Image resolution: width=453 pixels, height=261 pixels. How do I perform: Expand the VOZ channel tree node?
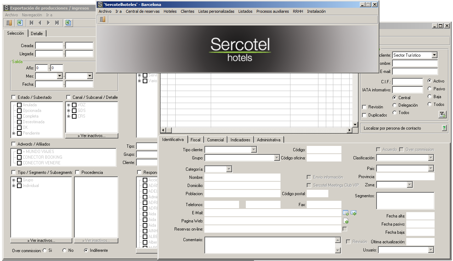click(68, 105)
